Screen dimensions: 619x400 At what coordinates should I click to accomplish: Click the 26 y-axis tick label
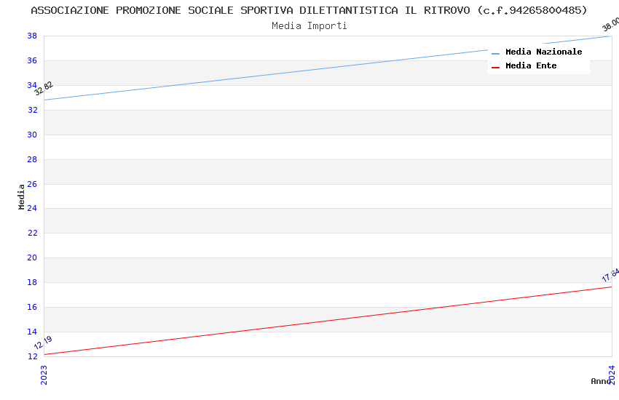[x=32, y=184]
